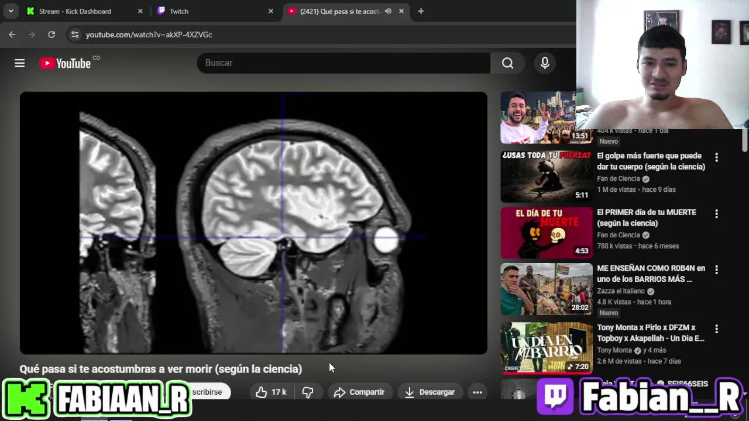Open options for ME ENSEÑAN COMO R0B4N video
This screenshot has width=749, height=421.
pos(716,270)
